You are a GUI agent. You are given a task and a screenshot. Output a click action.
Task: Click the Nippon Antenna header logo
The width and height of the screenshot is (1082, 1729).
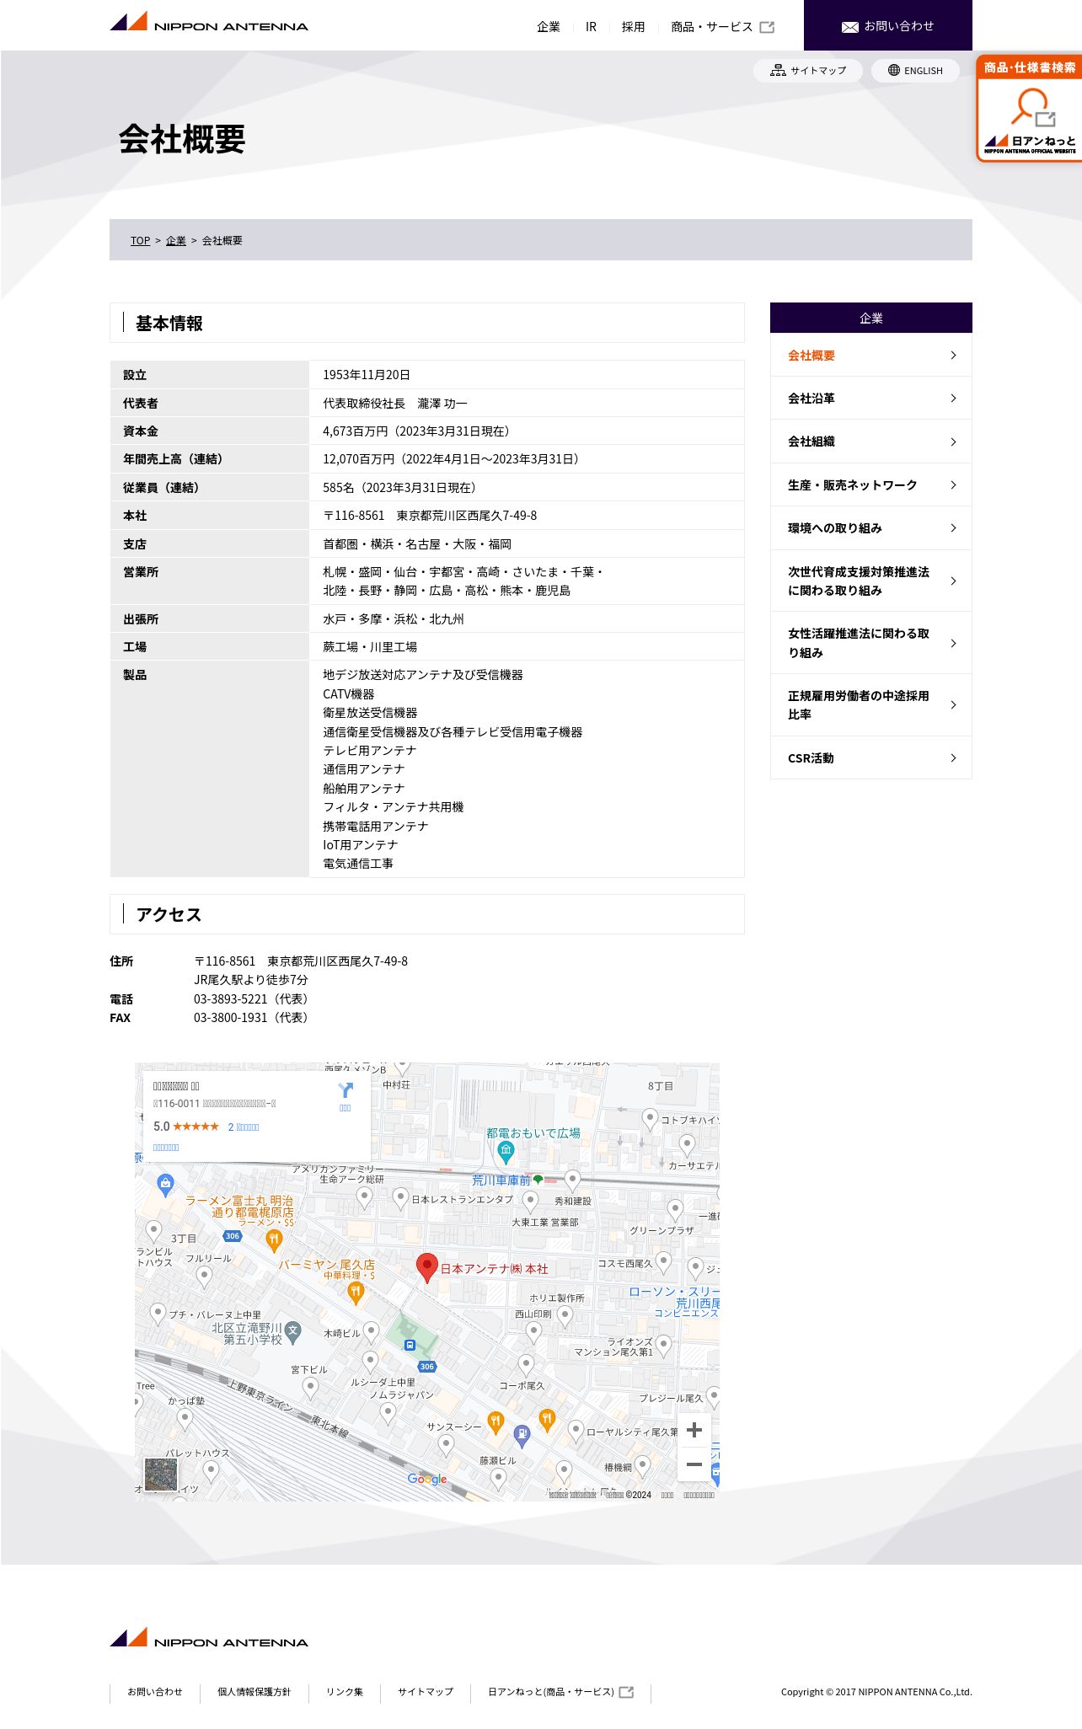click(209, 23)
